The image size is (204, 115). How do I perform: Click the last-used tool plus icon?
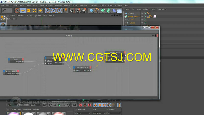coord(41,10)
